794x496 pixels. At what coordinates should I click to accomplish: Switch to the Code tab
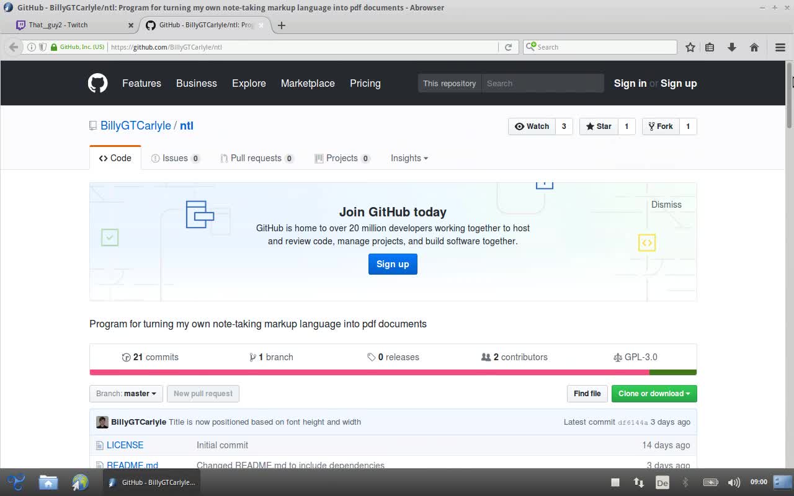[x=115, y=158]
